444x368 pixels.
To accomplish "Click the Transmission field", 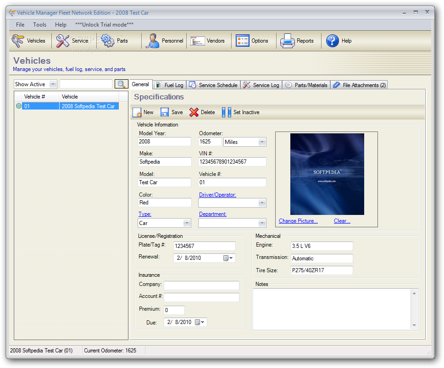I will [x=322, y=258].
